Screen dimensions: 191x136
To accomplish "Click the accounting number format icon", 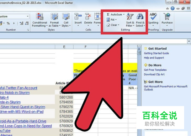I will [x=1, y=23].
